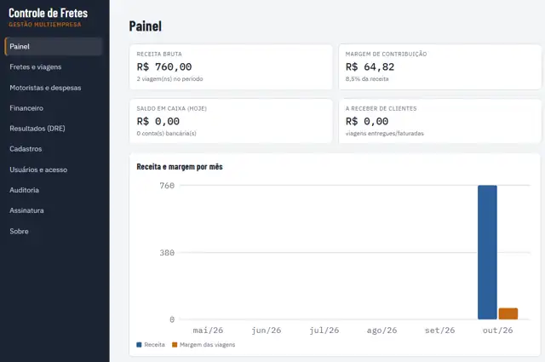Toggle the Margem das viagens legend swatch
The width and height of the screenshot is (545, 362).
[x=175, y=345]
